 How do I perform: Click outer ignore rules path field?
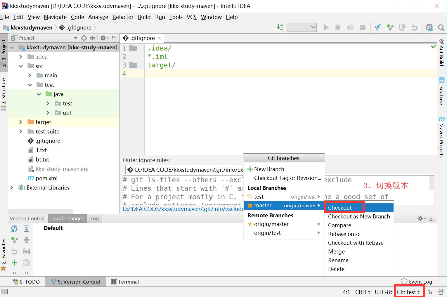(x=184, y=170)
